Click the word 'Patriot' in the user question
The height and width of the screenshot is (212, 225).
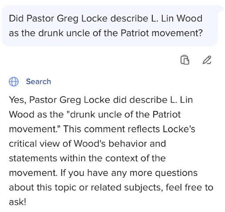click(x=134, y=33)
